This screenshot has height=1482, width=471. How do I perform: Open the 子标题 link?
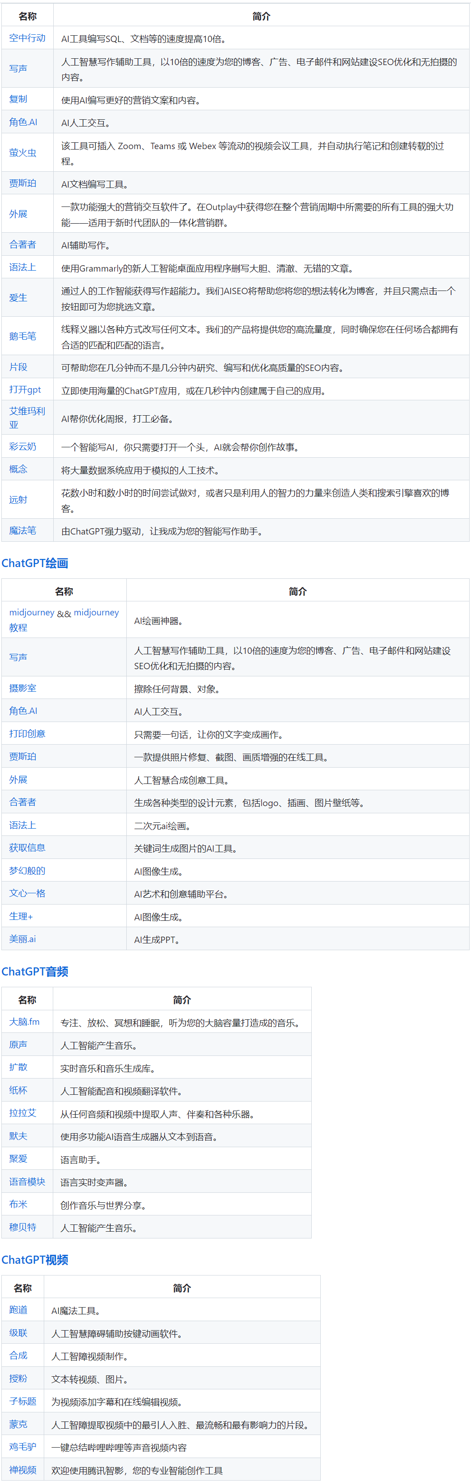(23, 1401)
